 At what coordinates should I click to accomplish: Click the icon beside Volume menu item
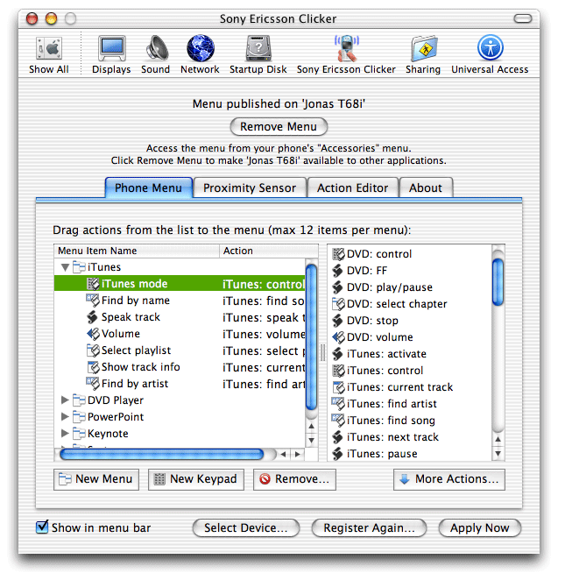pos(93,334)
